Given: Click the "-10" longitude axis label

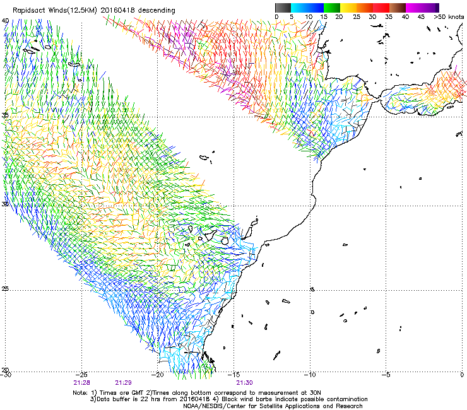Looking at the screenshot, I should pyautogui.click(x=310, y=375).
